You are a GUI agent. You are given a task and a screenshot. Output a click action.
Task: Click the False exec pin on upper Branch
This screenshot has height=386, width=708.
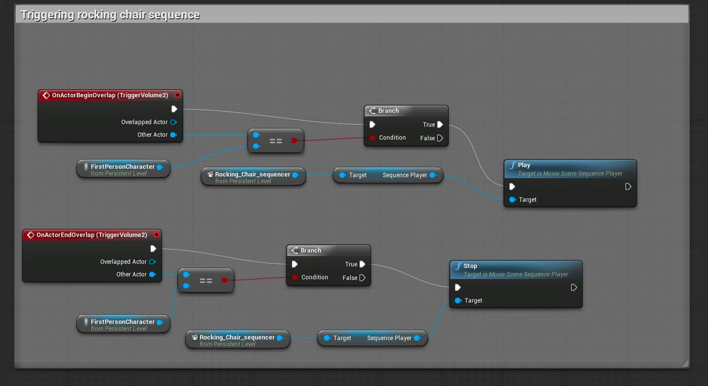pyautogui.click(x=440, y=138)
